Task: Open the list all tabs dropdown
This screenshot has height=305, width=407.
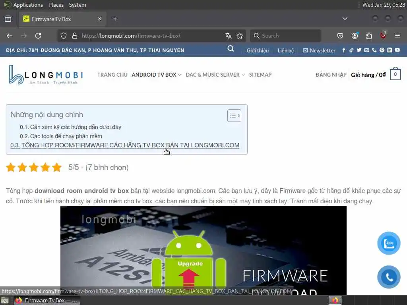Action: pyautogui.click(x=345, y=19)
